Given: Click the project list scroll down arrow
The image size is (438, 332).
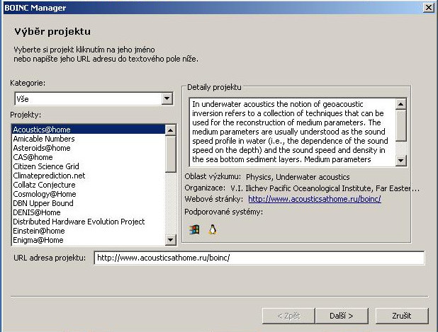Looking at the screenshot, I should (170, 240).
